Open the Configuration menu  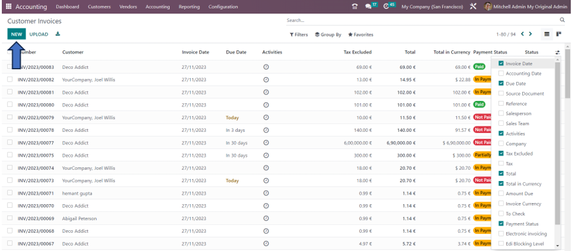pyautogui.click(x=223, y=7)
